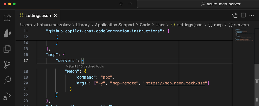259x106 pixels.
Task: Open the mcp.neon.tech/sse URL link
Action: point(175,83)
